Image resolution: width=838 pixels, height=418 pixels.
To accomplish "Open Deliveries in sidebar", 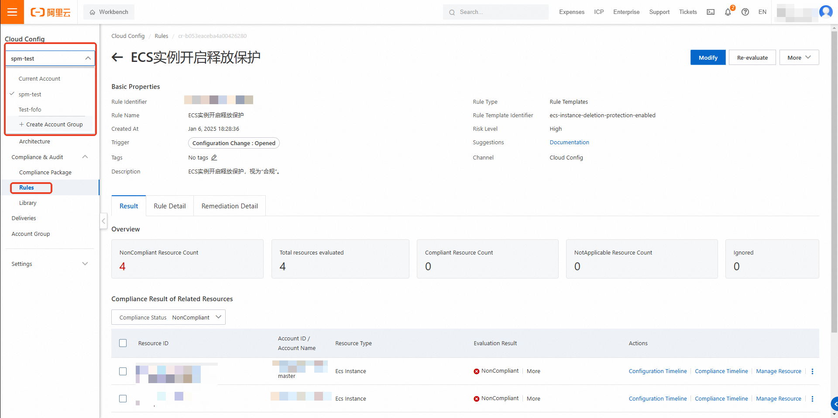I will 24,218.
